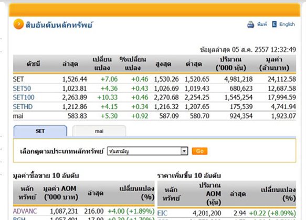Viewport: 306px width, 220px height.
Task: Click the printer icon
Action: [x=250, y=24]
